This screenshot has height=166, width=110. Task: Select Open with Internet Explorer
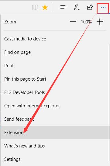[55, 106]
